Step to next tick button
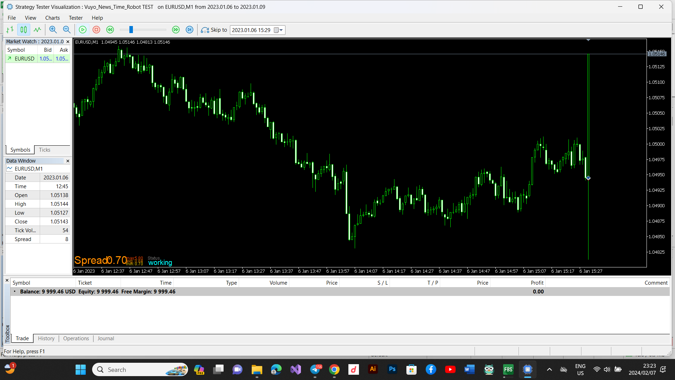675x380 pixels. pyautogui.click(x=189, y=30)
